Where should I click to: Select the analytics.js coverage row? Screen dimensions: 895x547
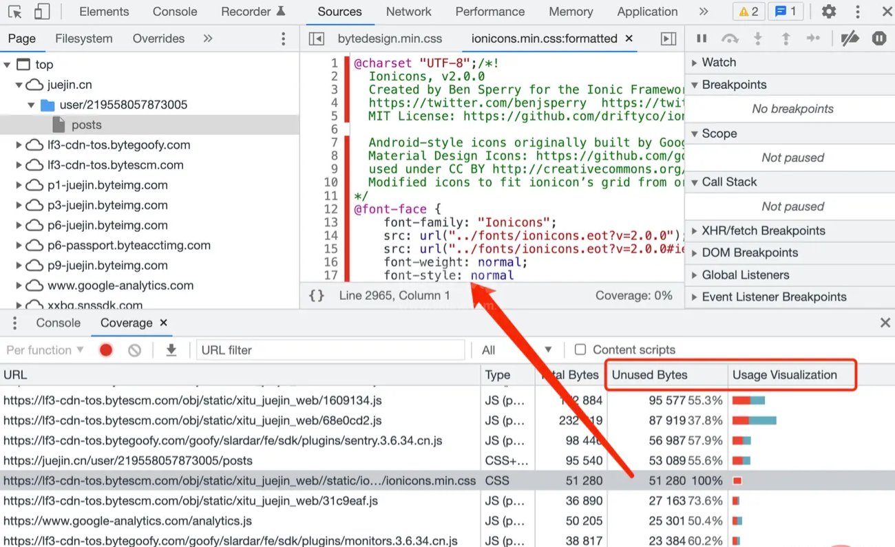click(447, 521)
